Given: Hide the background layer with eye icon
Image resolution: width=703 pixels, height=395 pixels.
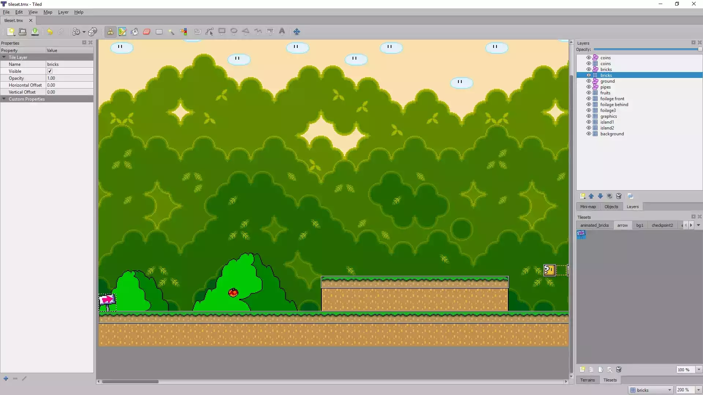Looking at the screenshot, I should pyautogui.click(x=589, y=134).
